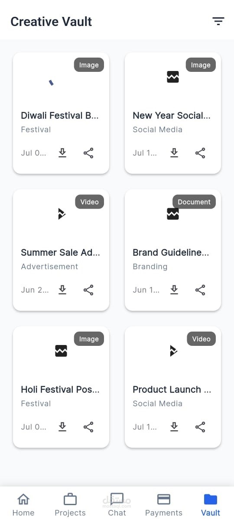The image size is (234, 519).
Task: Share the Holi Festival Poster
Action: [x=88, y=427]
